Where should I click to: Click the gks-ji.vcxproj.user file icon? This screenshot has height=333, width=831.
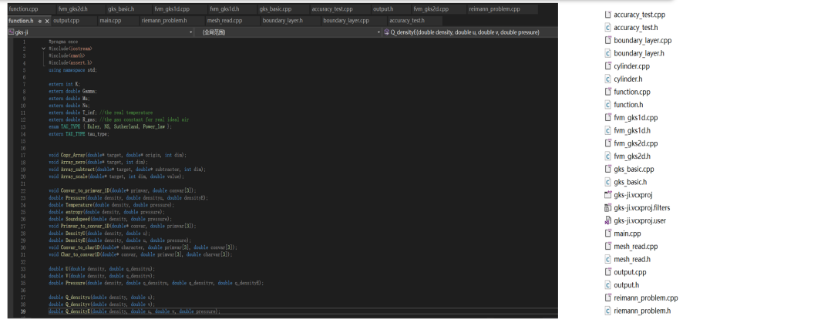[x=607, y=220]
